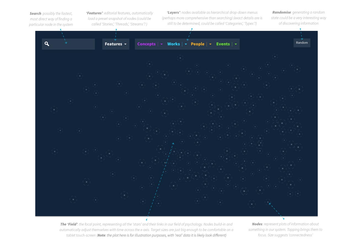Select the orange People layer label
Image resolution: width=353 pixels, height=247 pixels.
click(197, 44)
